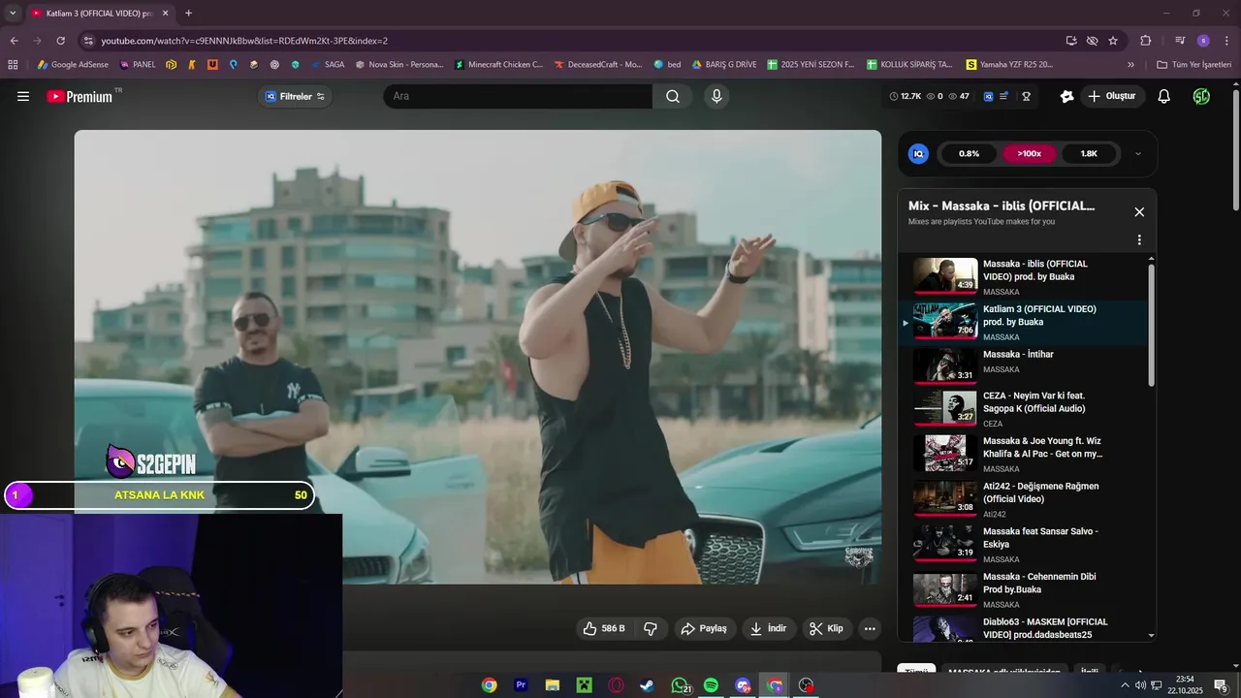This screenshot has height=698, width=1241.
Task: Open the Chrome apps grid in bookmarks bar
Action: 13,65
